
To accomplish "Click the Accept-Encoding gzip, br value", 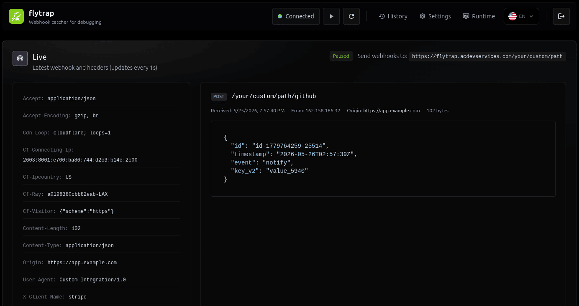I will tap(87, 116).
